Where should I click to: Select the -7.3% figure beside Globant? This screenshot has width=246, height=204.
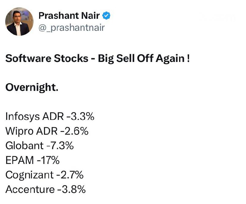click(x=60, y=146)
